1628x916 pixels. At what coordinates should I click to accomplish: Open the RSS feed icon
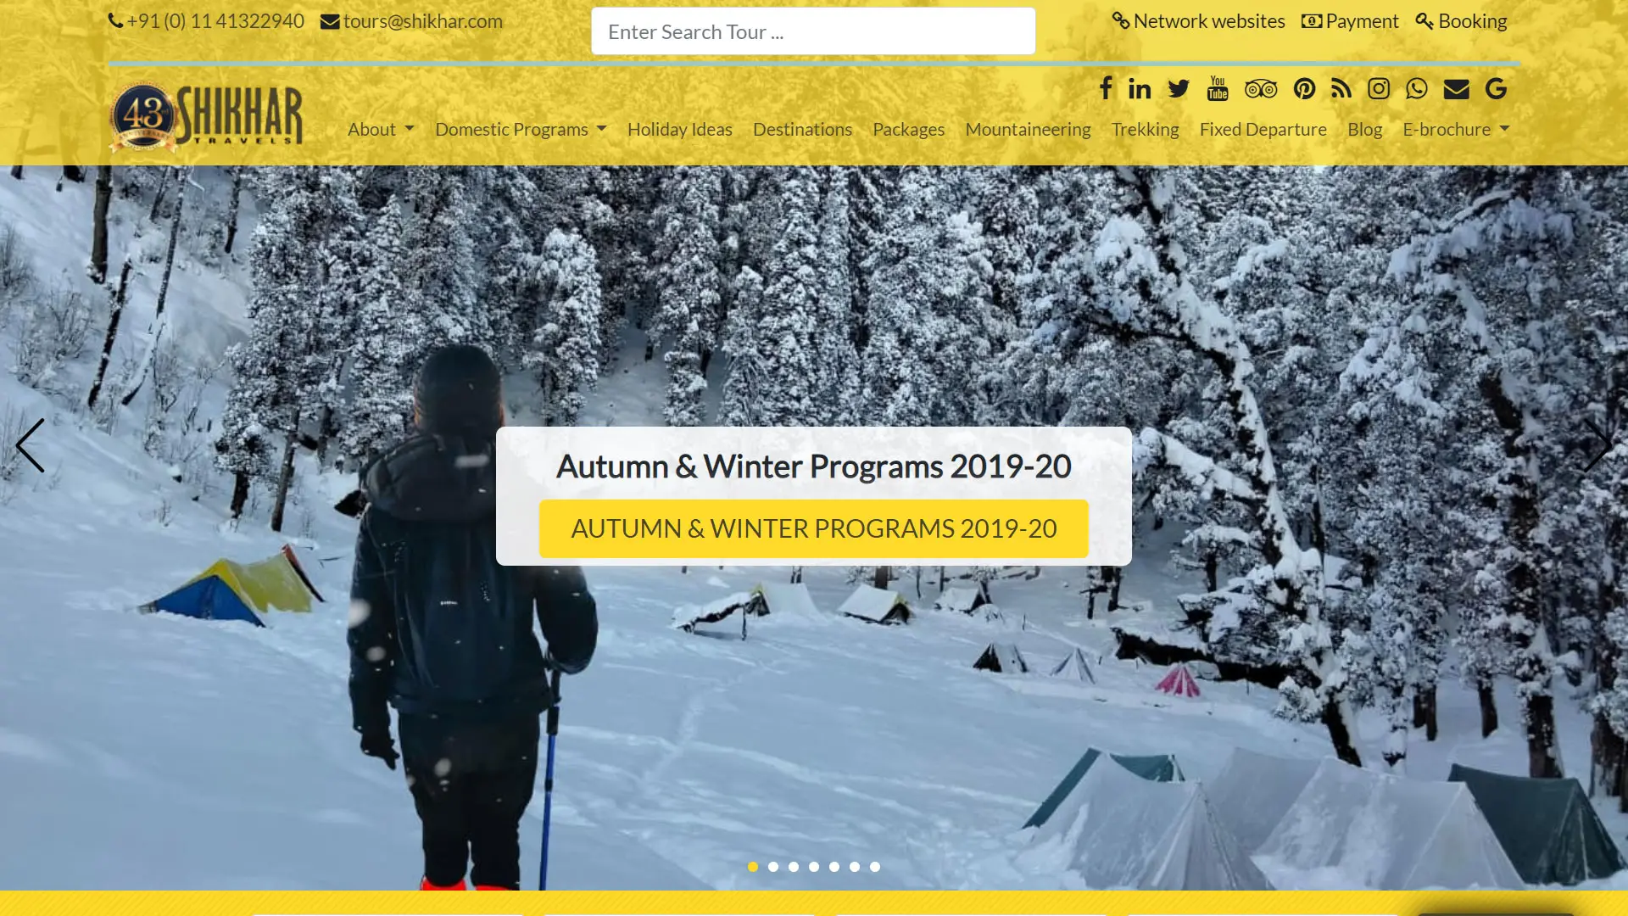pyautogui.click(x=1341, y=88)
